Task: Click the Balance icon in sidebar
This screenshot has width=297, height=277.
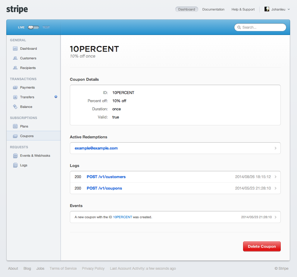Action: [x=15, y=107]
